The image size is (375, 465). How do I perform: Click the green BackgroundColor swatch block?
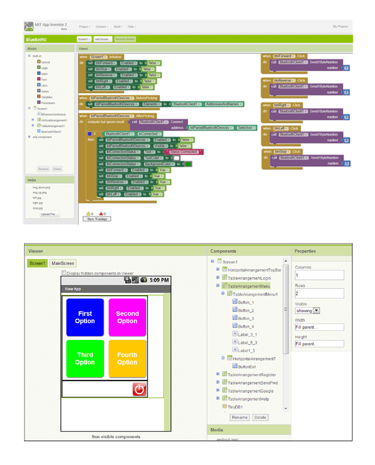click(x=189, y=164)
